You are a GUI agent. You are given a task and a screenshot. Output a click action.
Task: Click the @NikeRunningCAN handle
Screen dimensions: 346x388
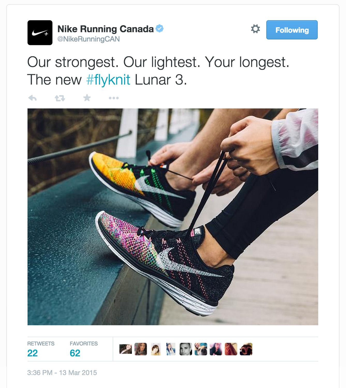[89, 39]
